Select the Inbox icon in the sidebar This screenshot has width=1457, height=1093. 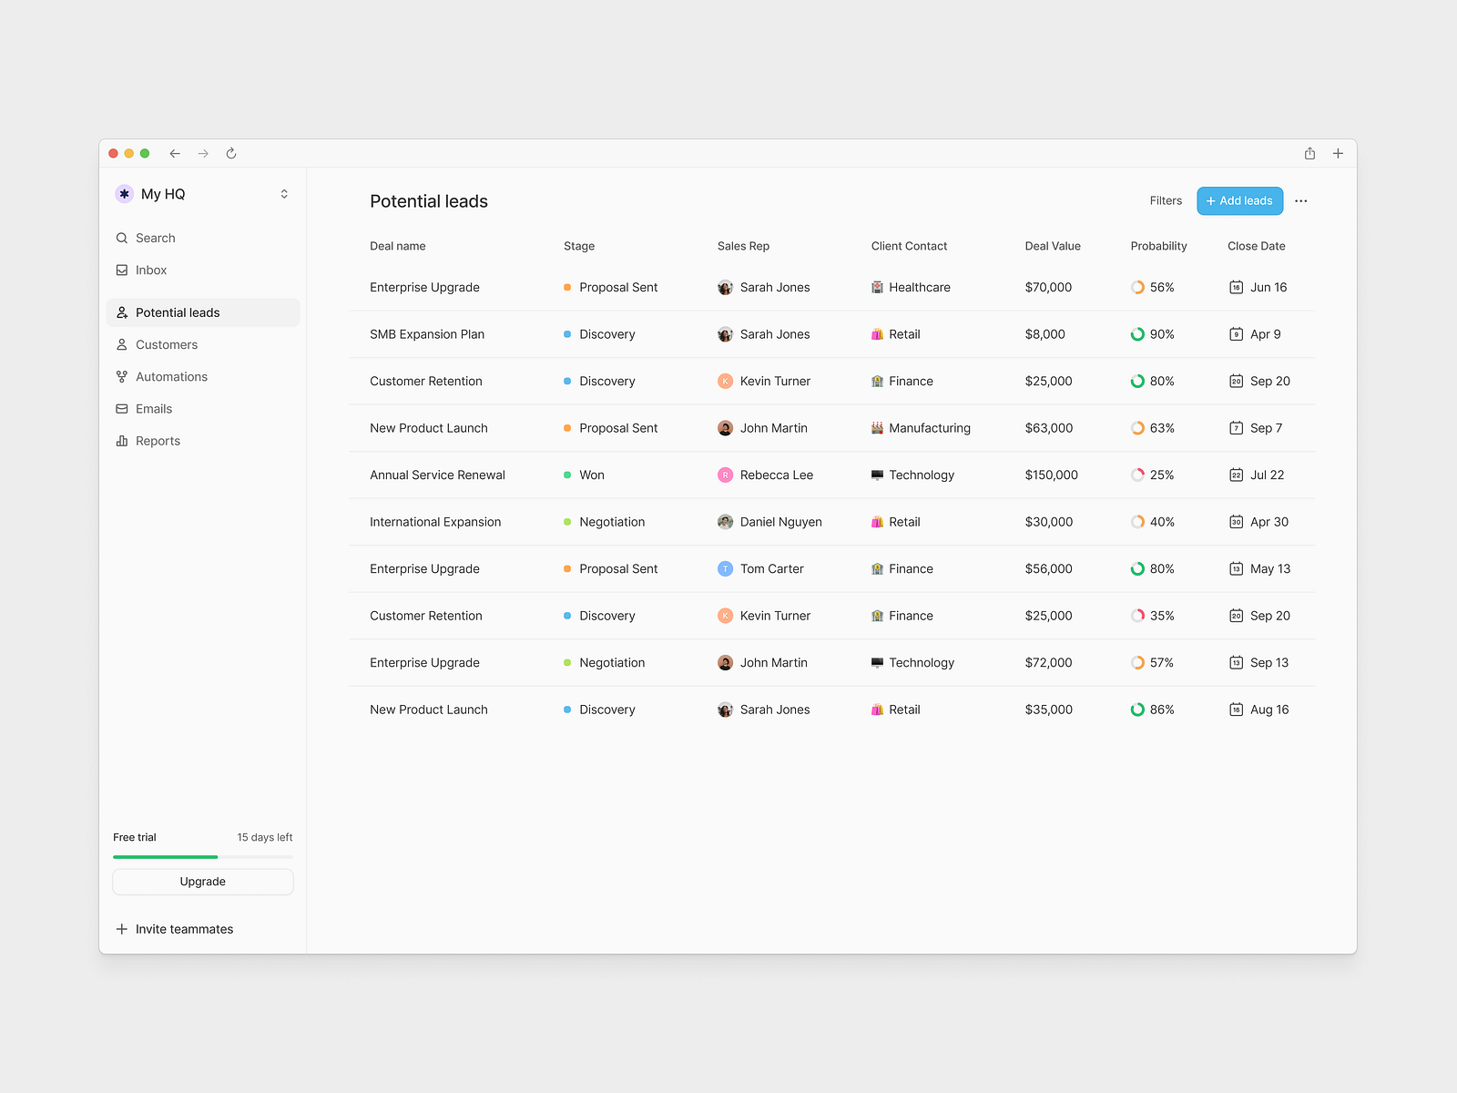click(x=122, y=270)
